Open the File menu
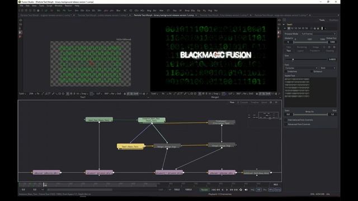This screenshot has width=358, height=201. 21,6
